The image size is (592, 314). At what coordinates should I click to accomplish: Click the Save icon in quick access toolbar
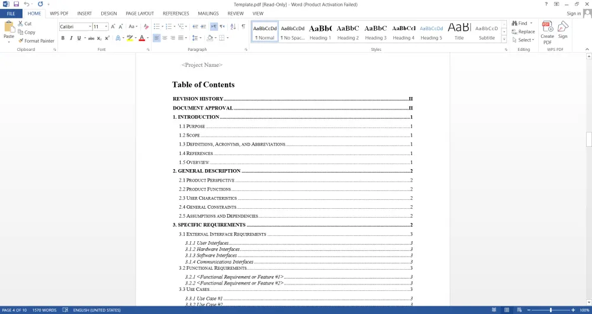coord(16,4)
